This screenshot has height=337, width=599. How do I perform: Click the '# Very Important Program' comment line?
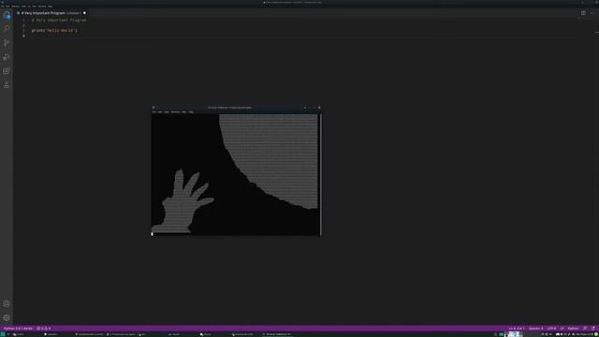pos(59,21)
